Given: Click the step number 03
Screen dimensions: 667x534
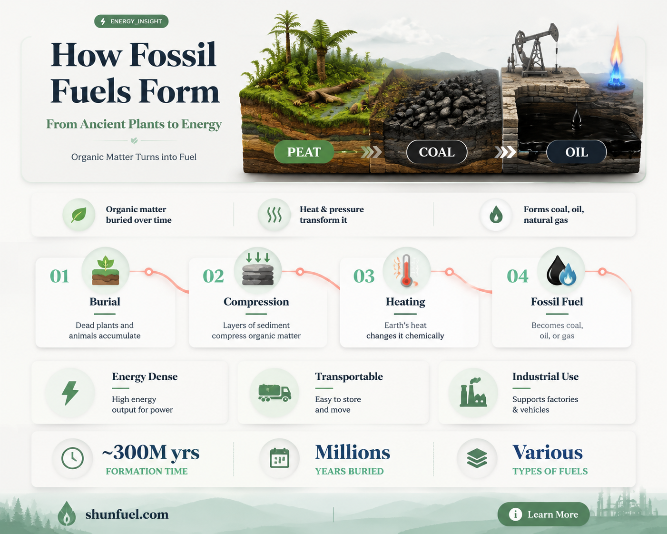Looking at the screenshot, I should click(364, 276).
